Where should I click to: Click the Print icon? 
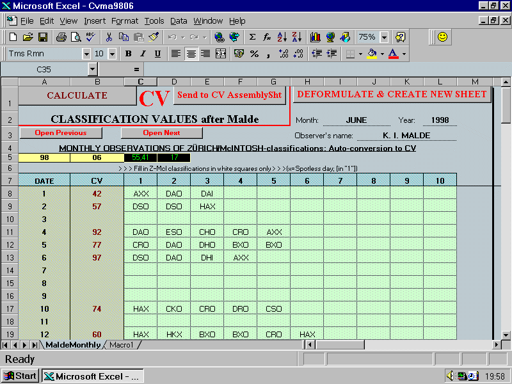61,37
